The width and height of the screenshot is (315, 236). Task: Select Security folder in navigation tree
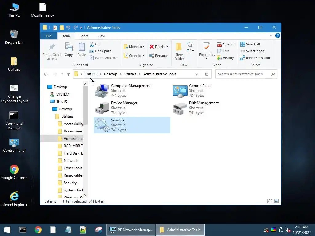[67, 183]
